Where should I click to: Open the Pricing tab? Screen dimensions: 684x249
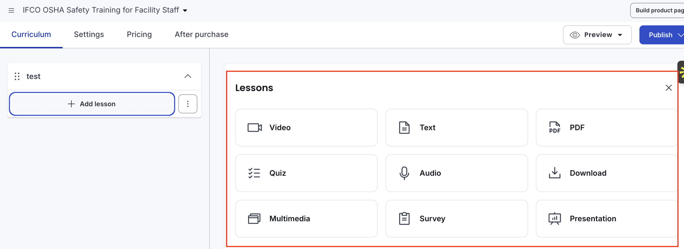[x=139, y=34]
